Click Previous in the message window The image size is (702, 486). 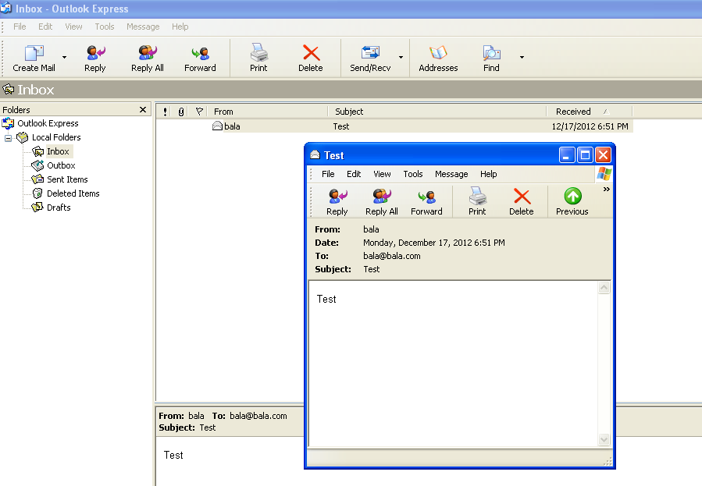[x=572, y=200]
